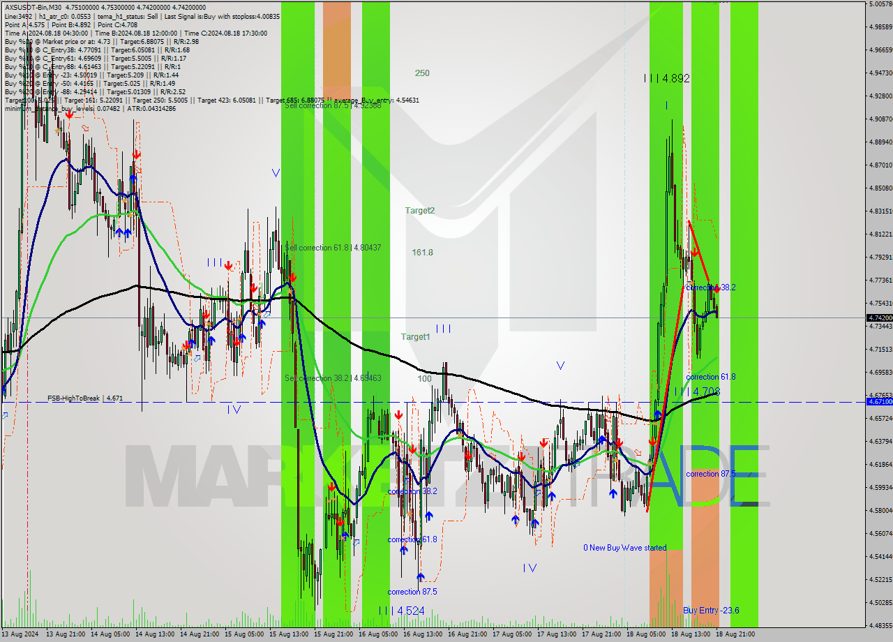The height and width of the screenshot is (642, 893).
Task: Click the '13 Aug 2024' time axis label
Action: click(x=20, y=634)
